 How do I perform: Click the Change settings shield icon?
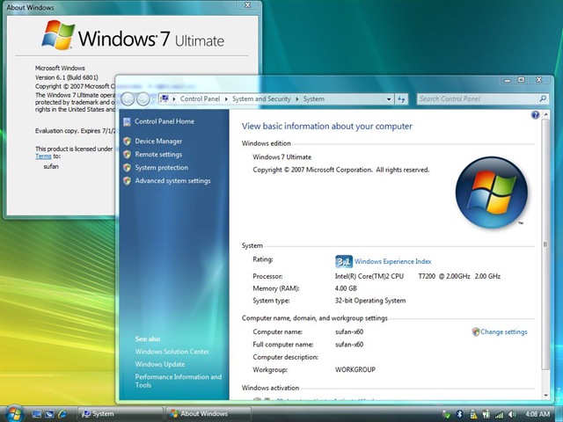(x=476, y=332)
